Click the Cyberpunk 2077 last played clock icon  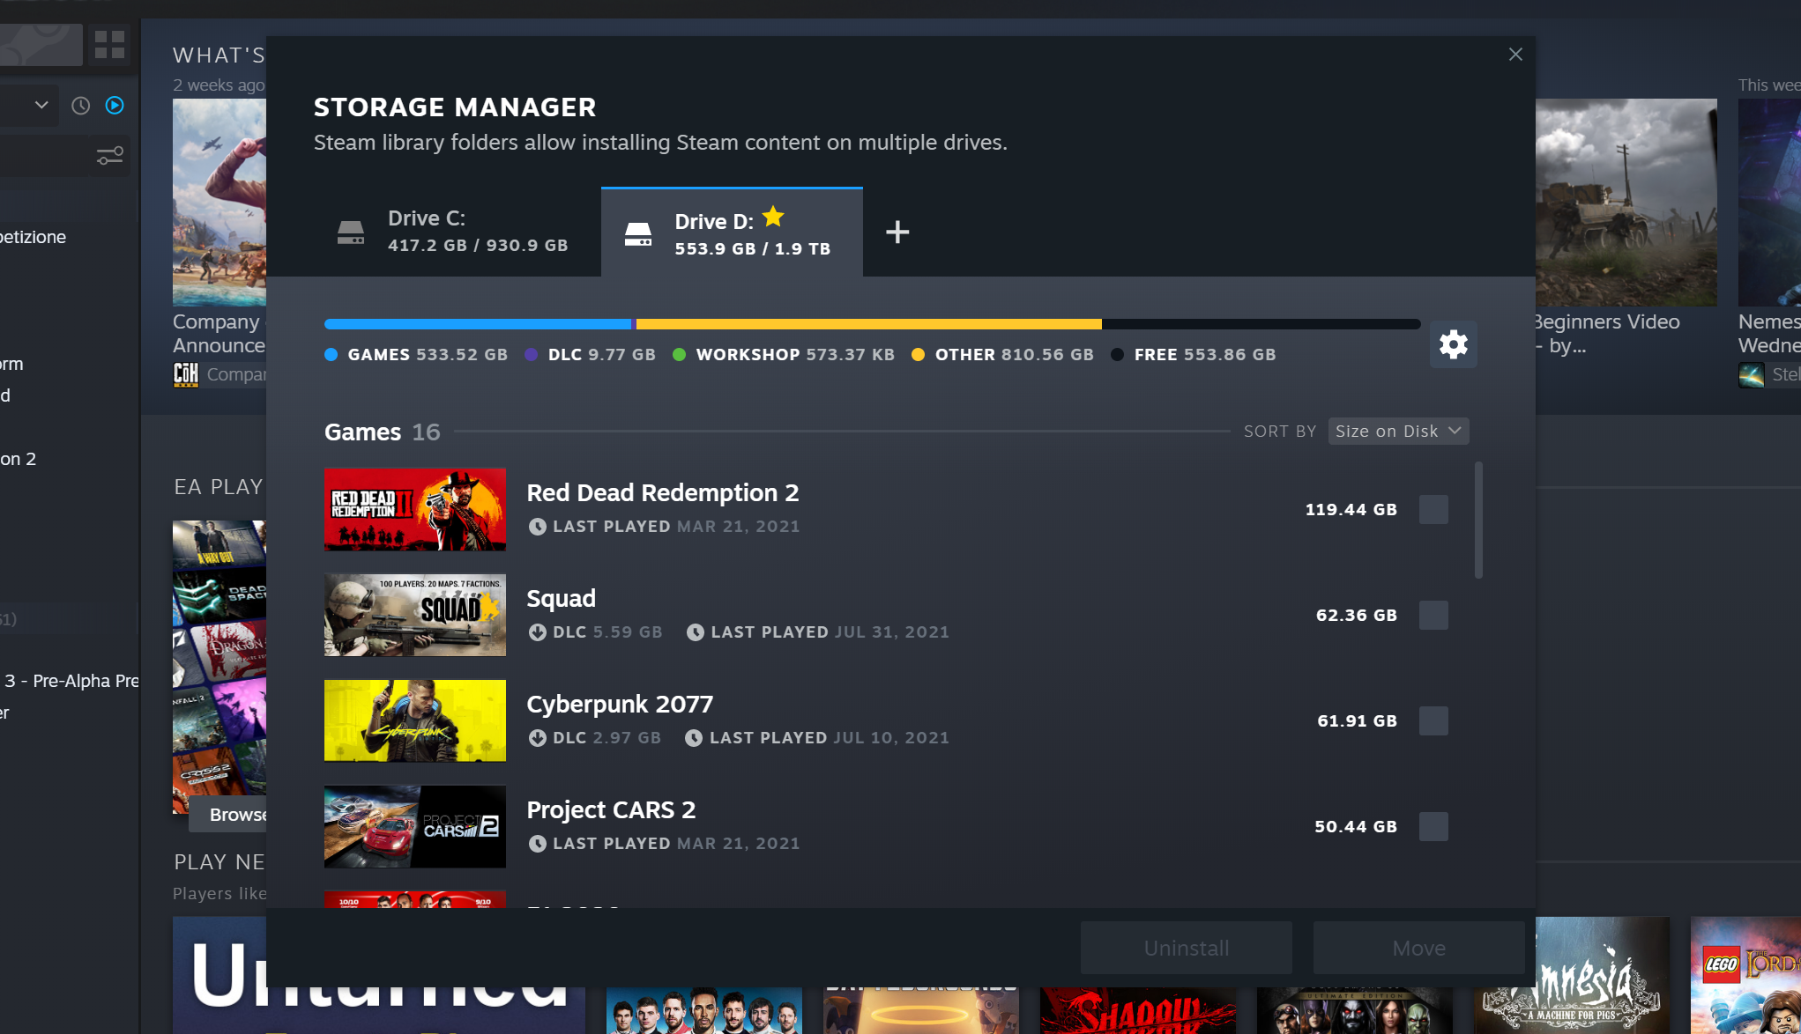694,738
